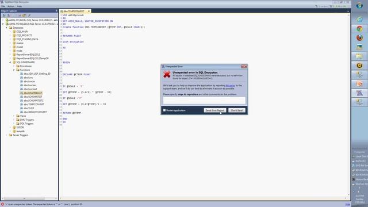Click the Windows Start orb

[359, 6]
